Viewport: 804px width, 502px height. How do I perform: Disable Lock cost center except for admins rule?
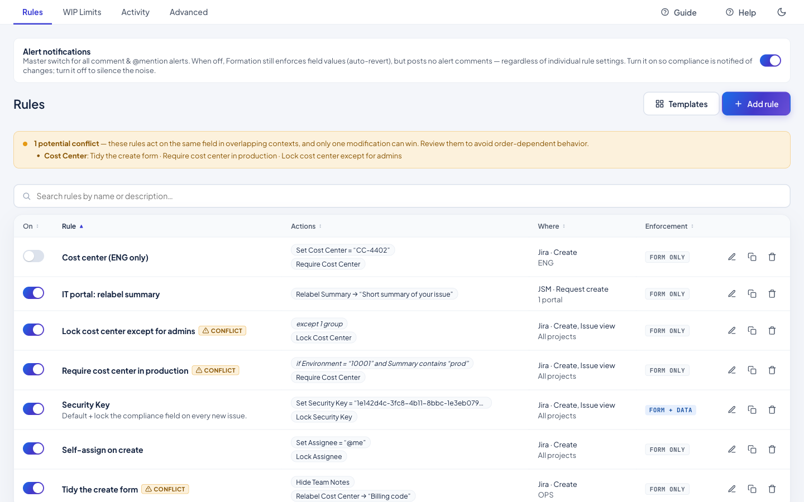(33, 330)
